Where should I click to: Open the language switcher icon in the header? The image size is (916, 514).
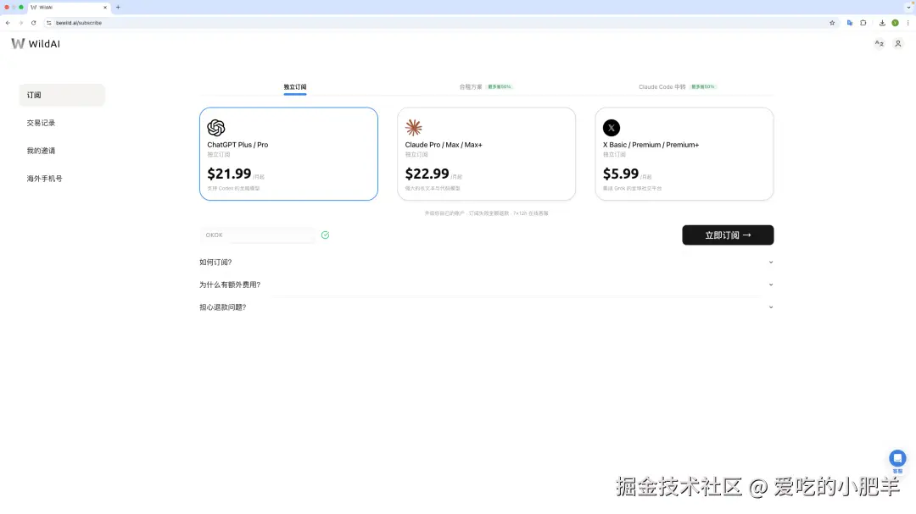880,43
